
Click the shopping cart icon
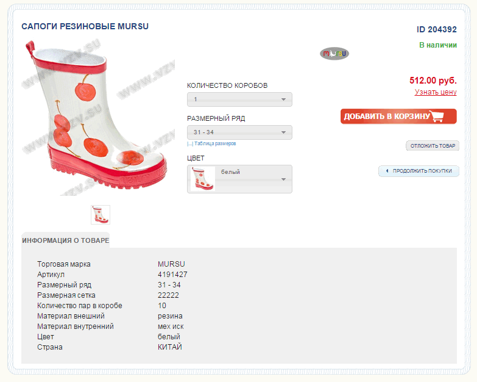[x=442, y=117]
